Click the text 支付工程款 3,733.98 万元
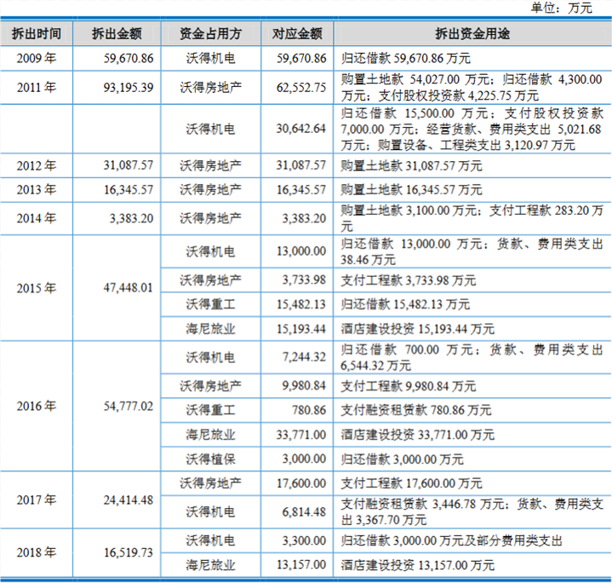Screen dimensions: 612x583 click(409, 280)
